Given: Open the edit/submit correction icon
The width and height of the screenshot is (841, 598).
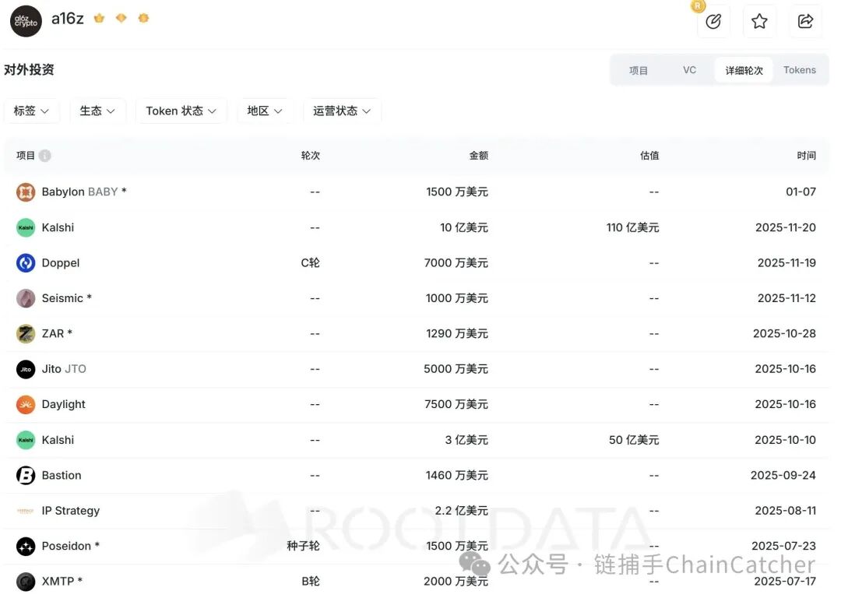Looking at the screenshot, I should coord(713,22).
